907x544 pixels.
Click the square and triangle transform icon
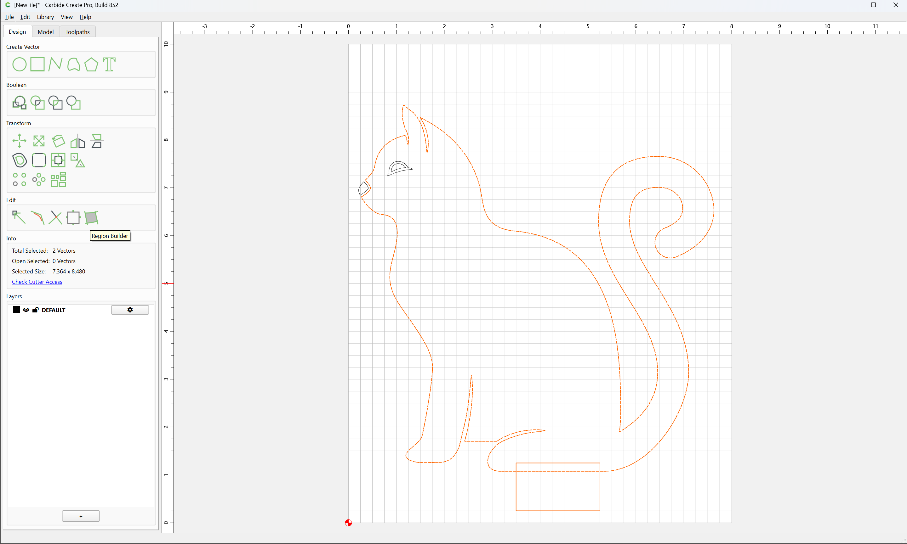coord(78,160)
